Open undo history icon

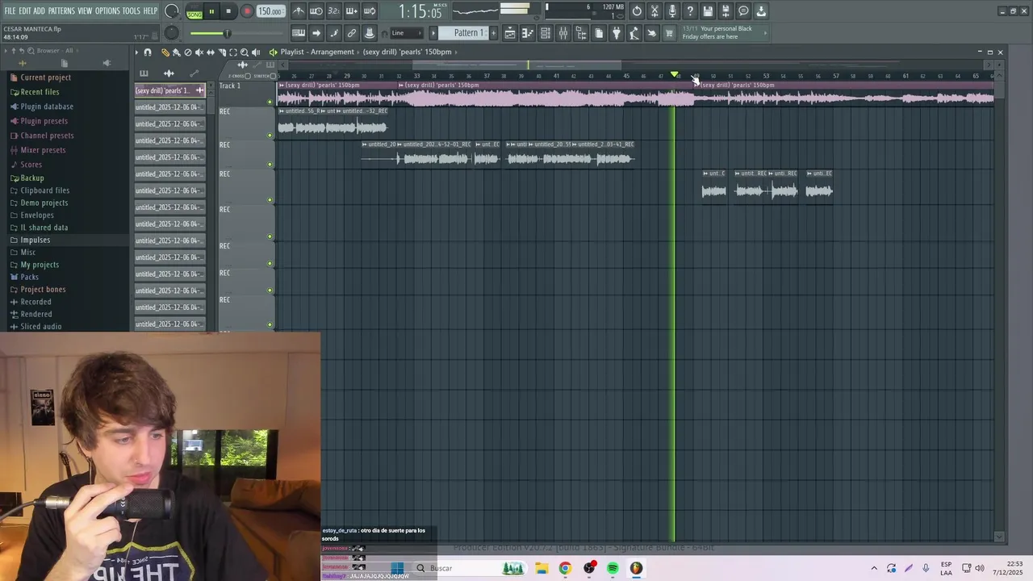[637, 11]
